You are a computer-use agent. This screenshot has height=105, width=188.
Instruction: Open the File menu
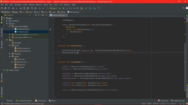pyautogui.click(x=2, y=5)
